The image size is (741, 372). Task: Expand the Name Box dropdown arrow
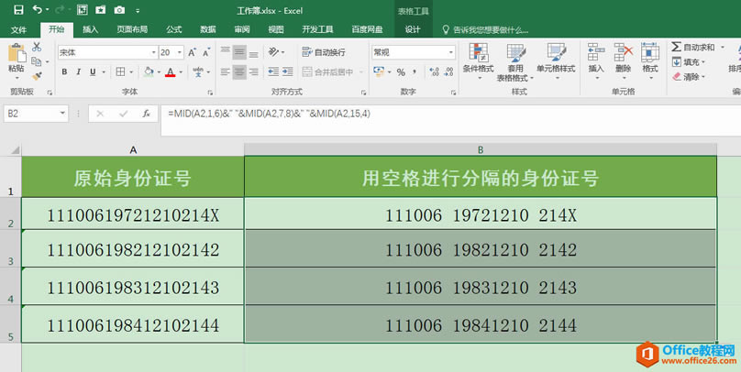pyautogui.click(x=62, y=114)
